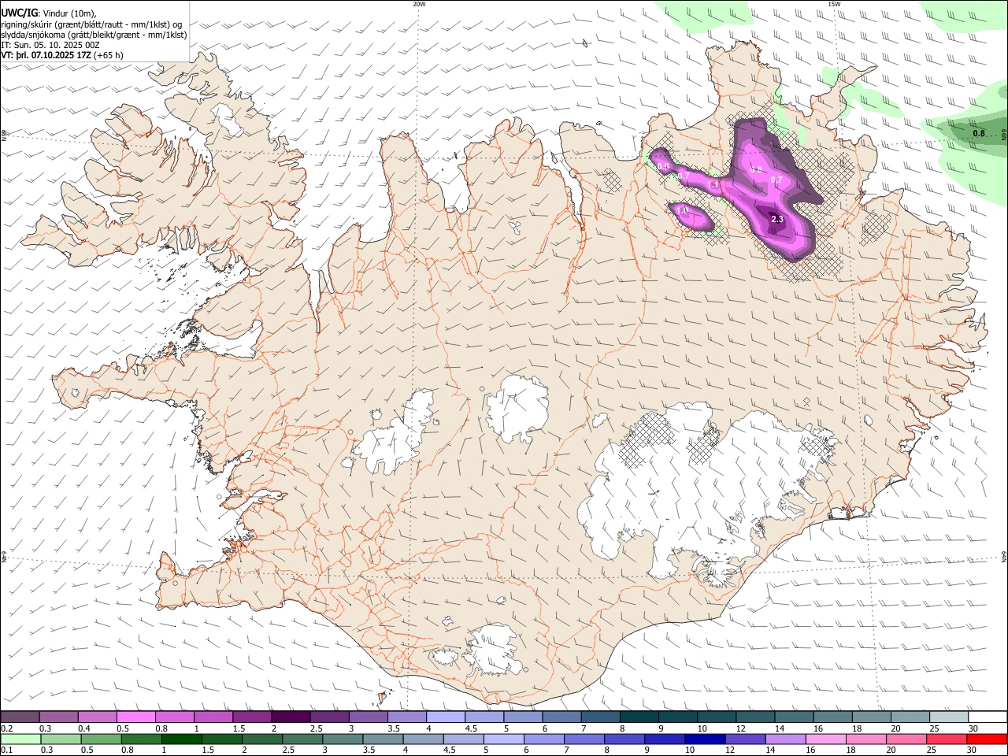Pick the lower scale 1–1.5 darkest green swatch
This screenshot has height=756, width=1008.
pyautogui.click(x=182, y=739)
